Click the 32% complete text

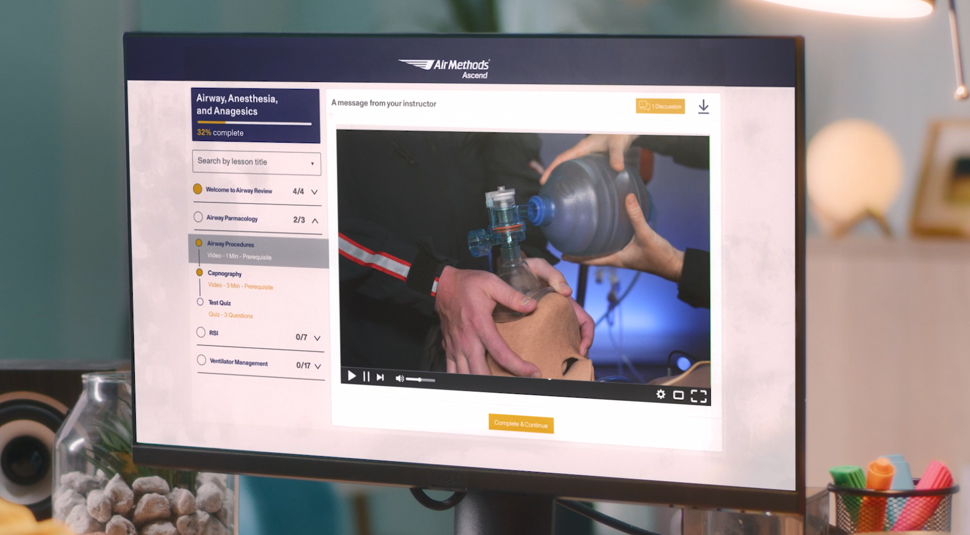click(220, 132)
